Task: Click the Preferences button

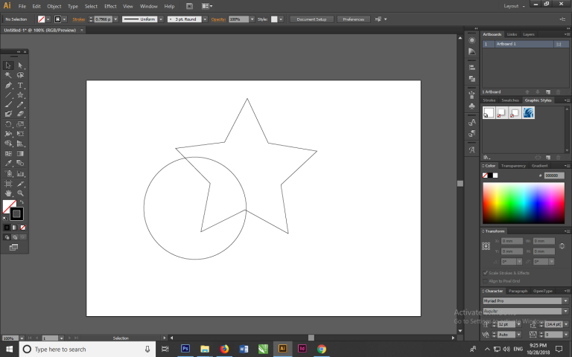Action: 353,19
